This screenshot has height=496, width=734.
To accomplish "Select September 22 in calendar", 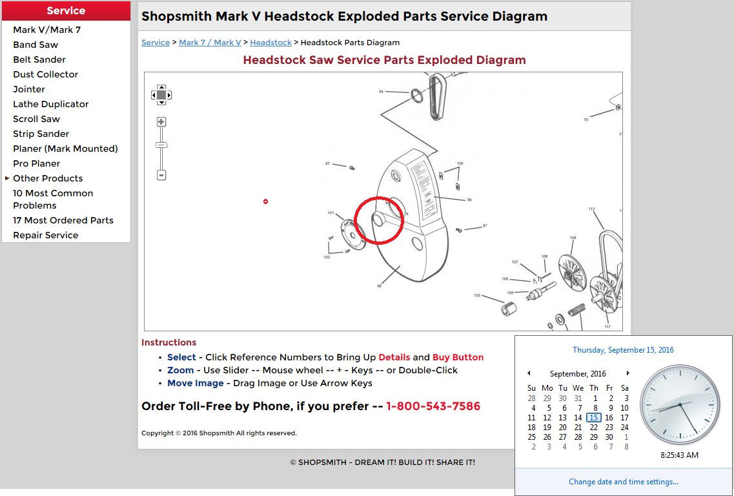I will tap(593, 427).
